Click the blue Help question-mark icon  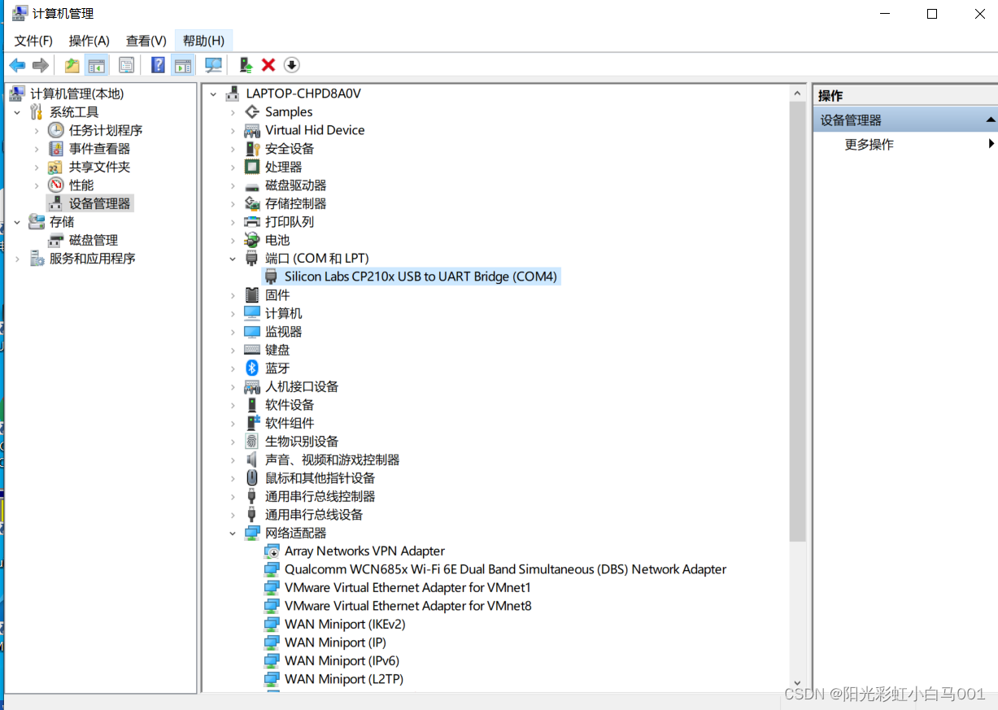pos(159,65)
